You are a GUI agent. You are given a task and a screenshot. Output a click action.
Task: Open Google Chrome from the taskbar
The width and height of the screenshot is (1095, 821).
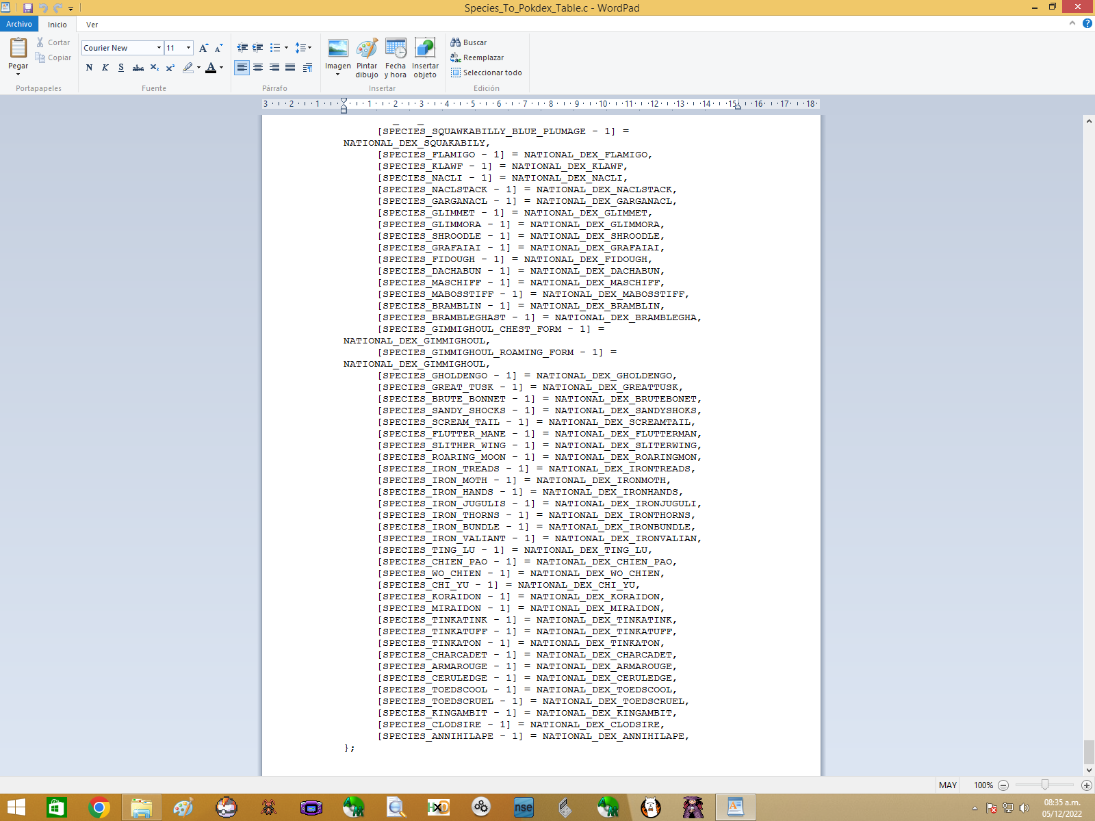pyautogui.click(x=99, y=807)
